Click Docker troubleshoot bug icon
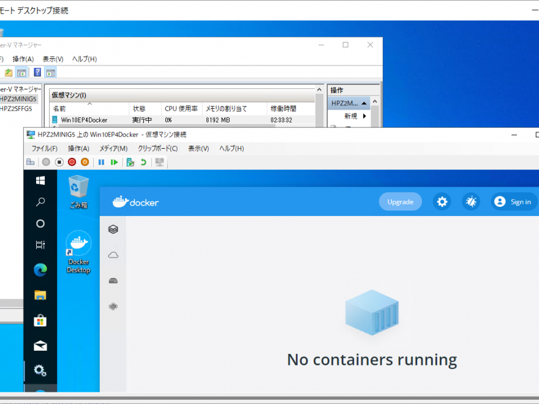Image resolution: width=539 pixels, height=404 pixels. (471, 201)
